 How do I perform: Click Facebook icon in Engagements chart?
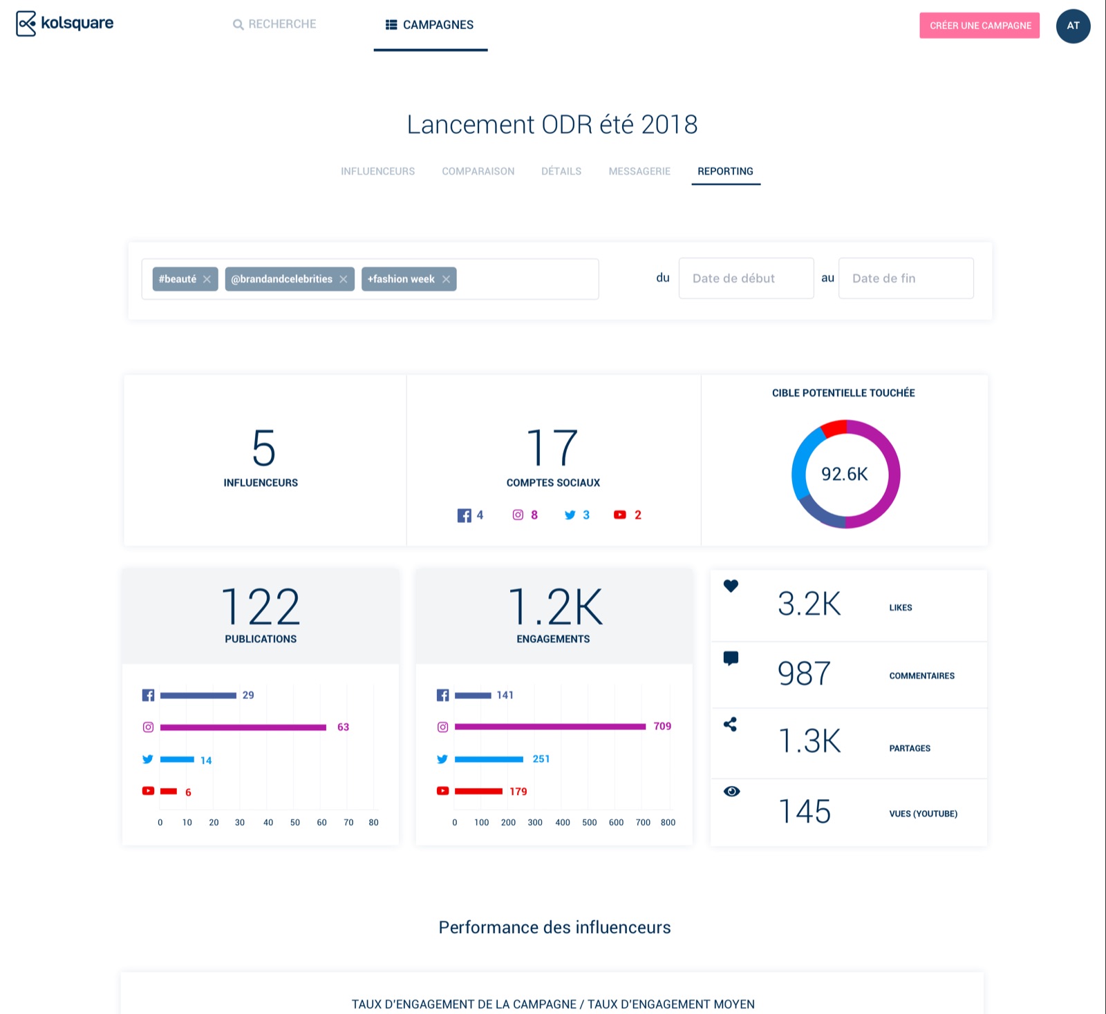pos(443,695)
